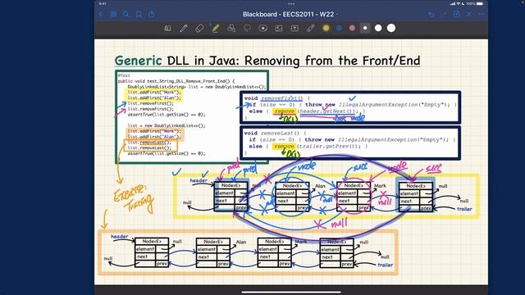Open the share and export menu
Viewport: 525px width, 295px height.
click(151, 15)
